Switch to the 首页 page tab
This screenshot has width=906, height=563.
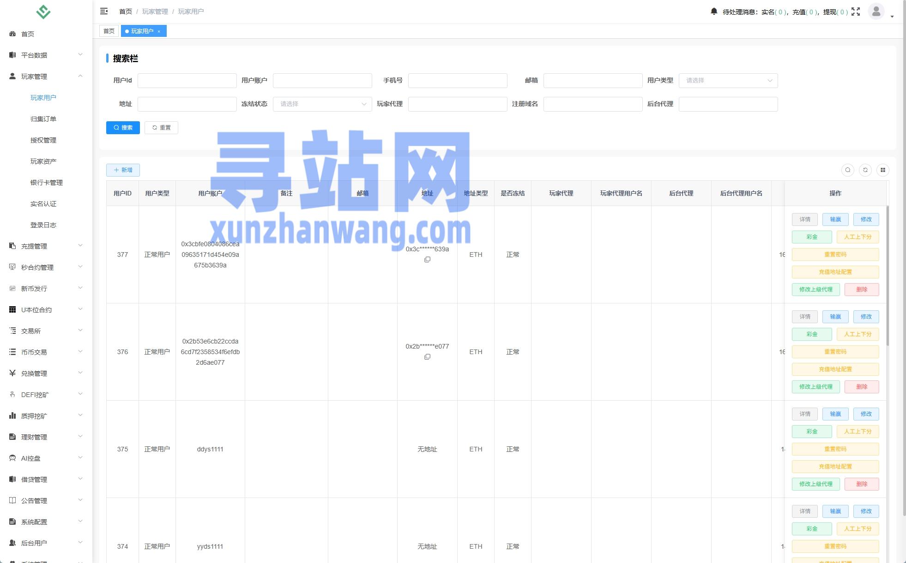click(109, 31)
